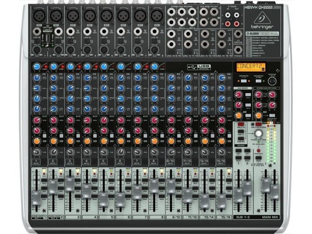Click the channel 5 orange FX send knob
Screen dimensions: 312x234
click(x=103, y=141)
